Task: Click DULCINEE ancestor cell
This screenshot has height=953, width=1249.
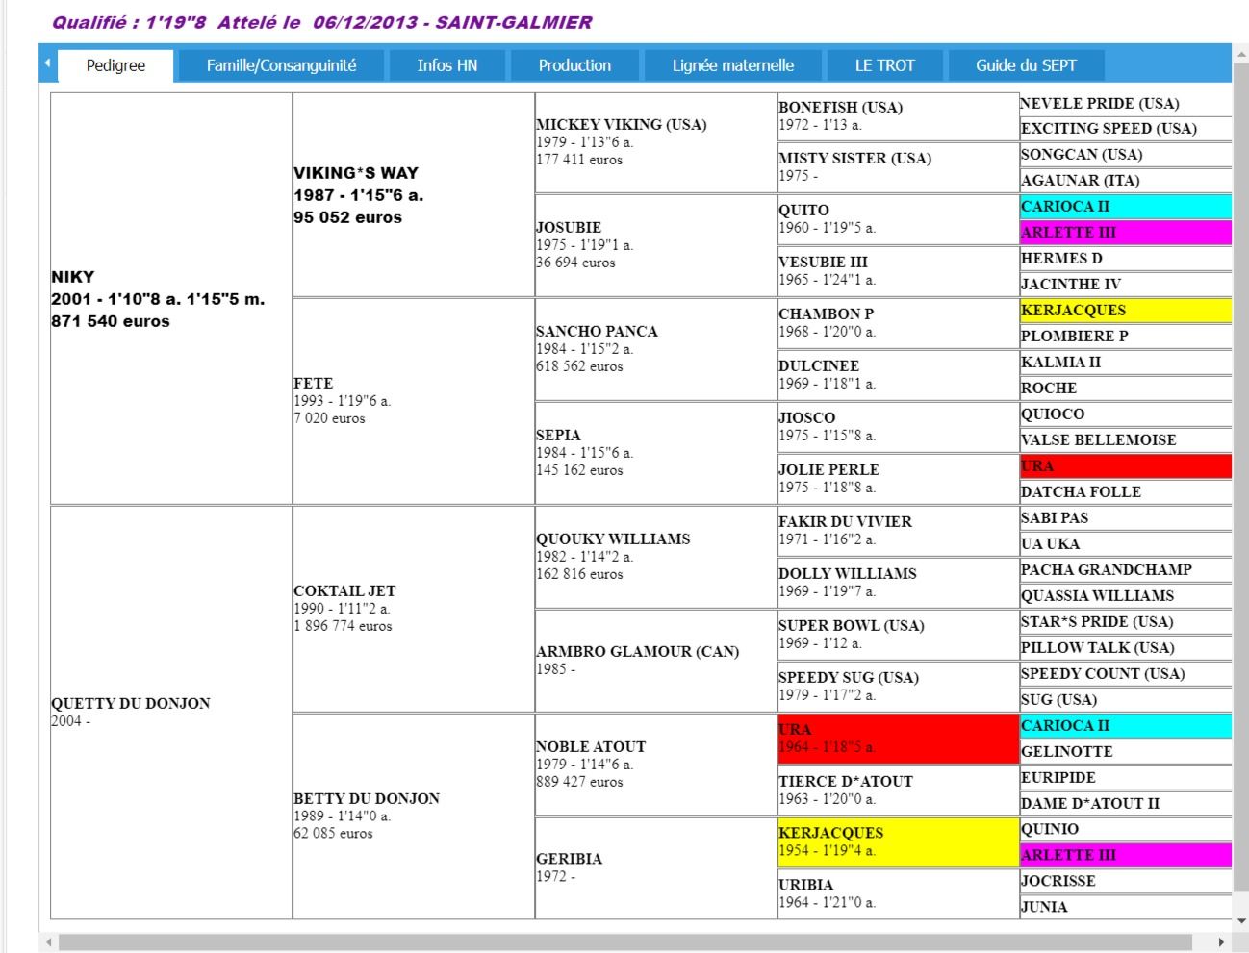Action: click(x=899, y=375)
